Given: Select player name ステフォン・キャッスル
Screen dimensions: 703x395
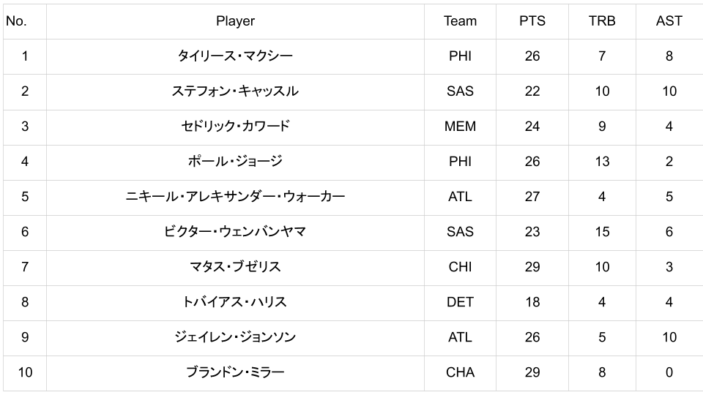Looking at the screenshot, I should coord(235,91).
